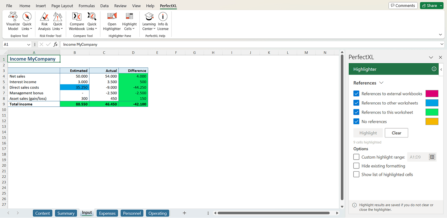Launch Risk Analysis from the ribbon

(44, 21)
